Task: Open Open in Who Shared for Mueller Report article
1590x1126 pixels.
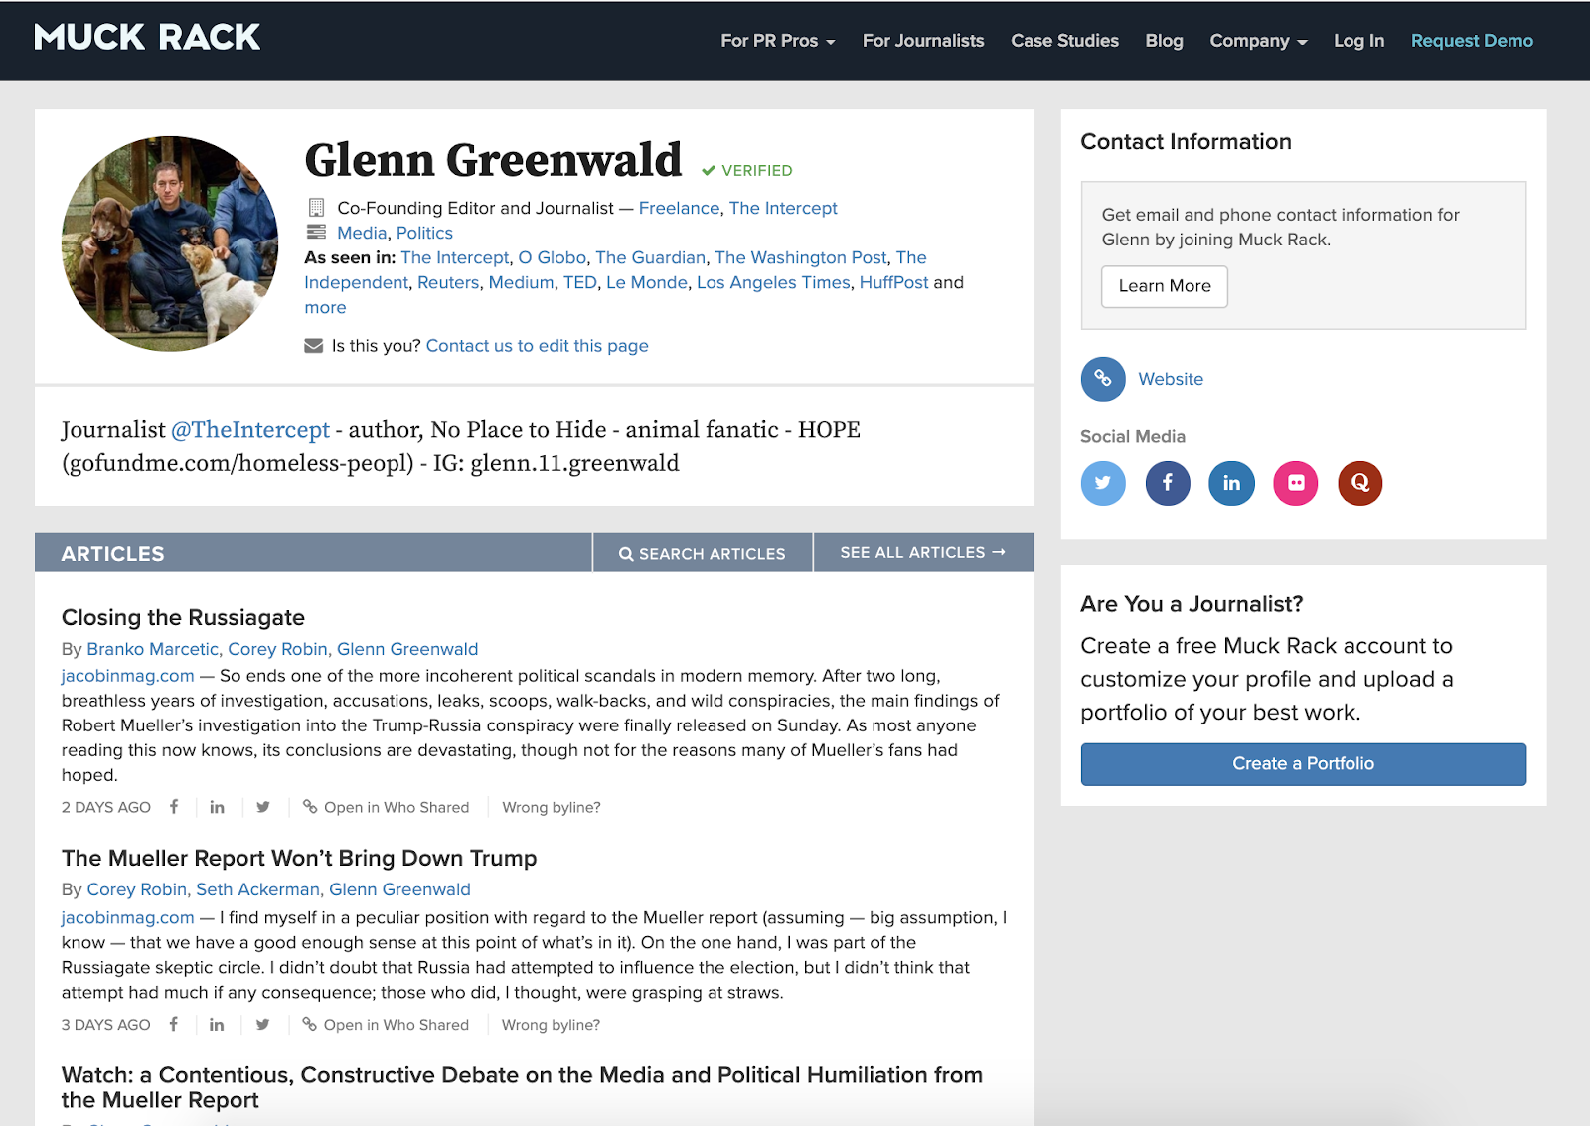Action: (386, 1025)
